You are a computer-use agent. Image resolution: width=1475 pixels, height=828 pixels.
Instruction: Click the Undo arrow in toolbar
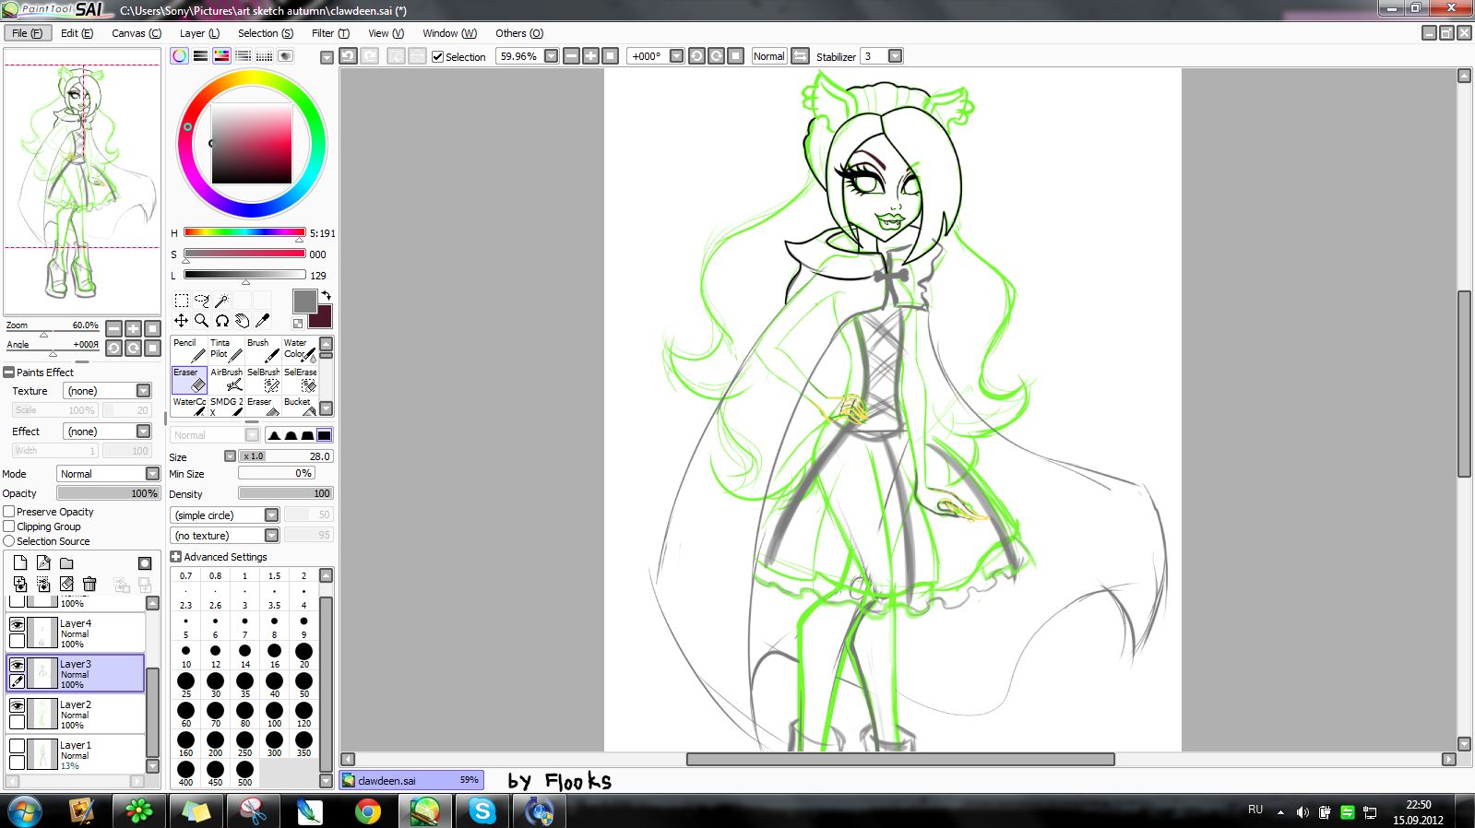[x=348, y=56]
